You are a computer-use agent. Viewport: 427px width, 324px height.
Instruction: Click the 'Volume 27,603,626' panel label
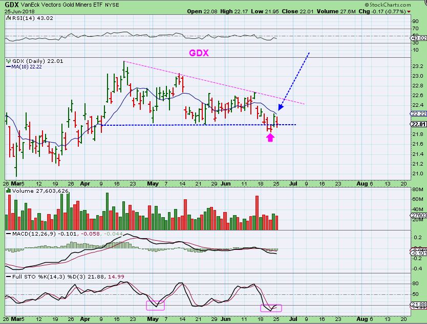(x=40, y=191)
